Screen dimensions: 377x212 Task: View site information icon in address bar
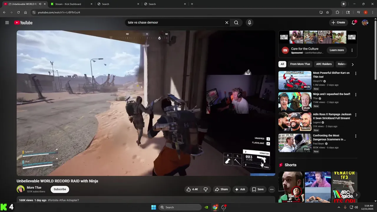pos(34,12)
